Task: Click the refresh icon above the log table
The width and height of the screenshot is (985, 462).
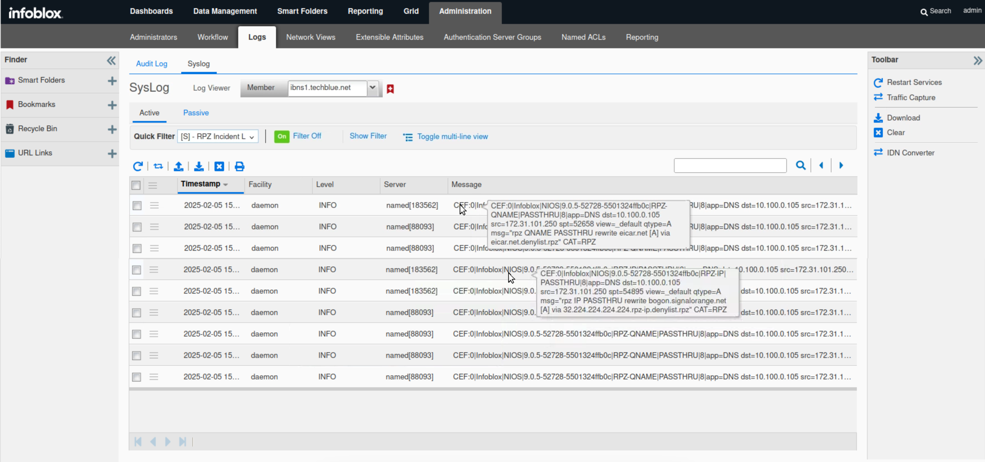Action: pos(138,166)
